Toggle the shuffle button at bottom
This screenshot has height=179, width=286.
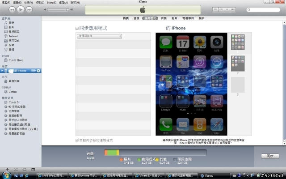(16, 170)
